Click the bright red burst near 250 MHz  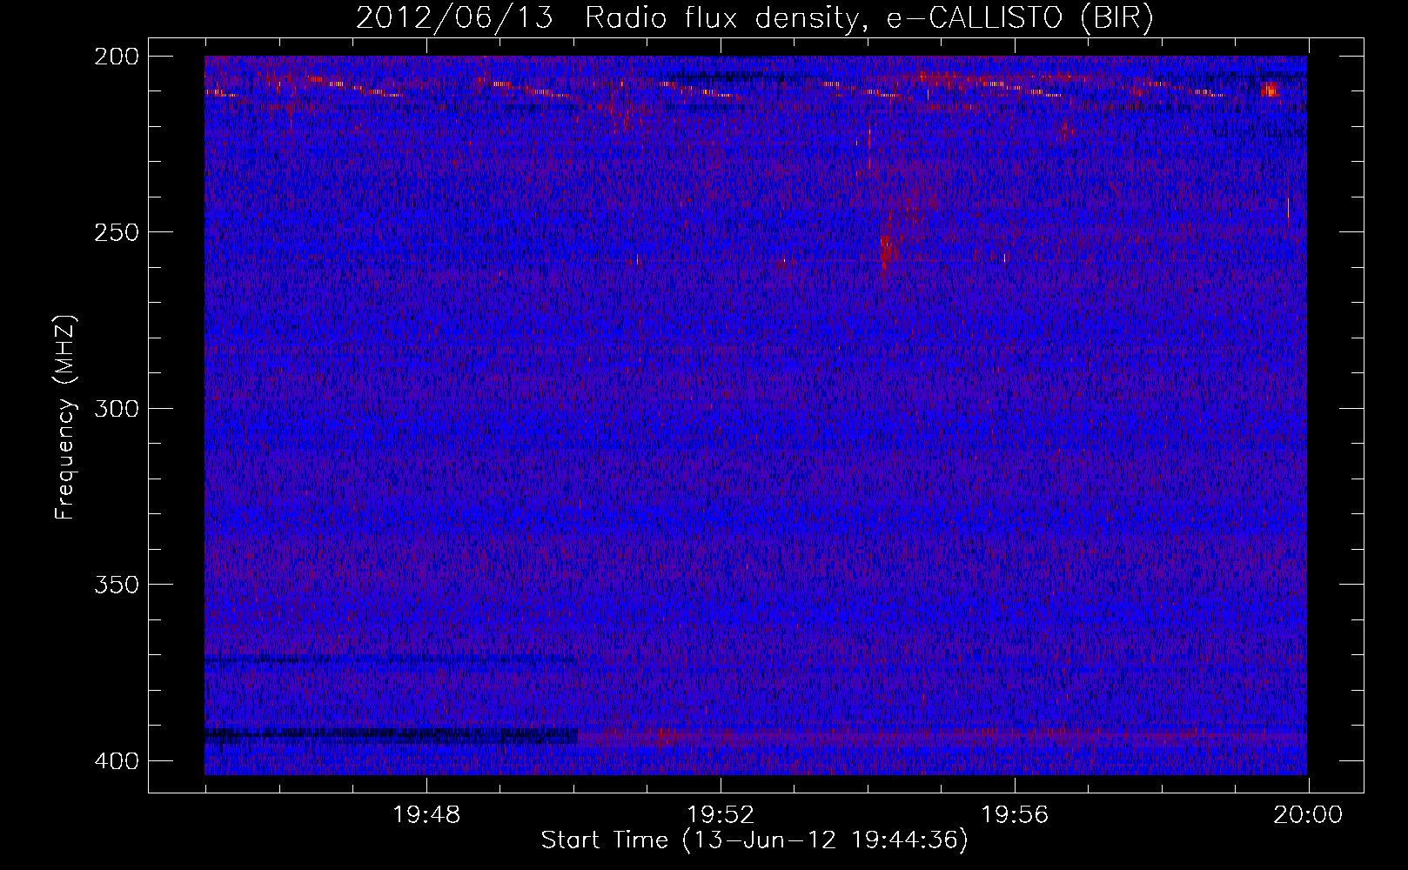click(886, 251)
